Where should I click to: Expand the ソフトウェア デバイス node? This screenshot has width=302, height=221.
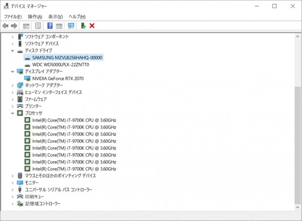click(x=13, y=44)
